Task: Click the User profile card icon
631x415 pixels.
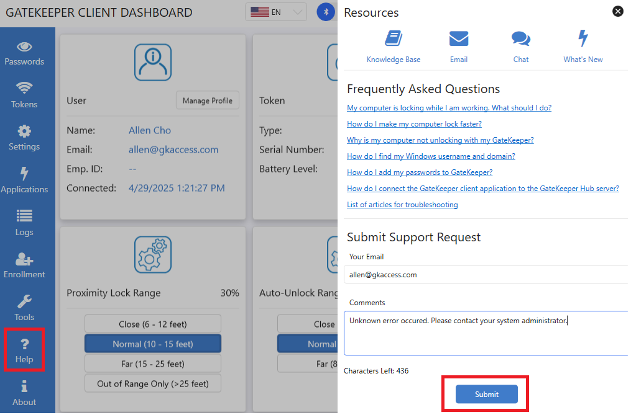Action: click(x=153, y=62)
